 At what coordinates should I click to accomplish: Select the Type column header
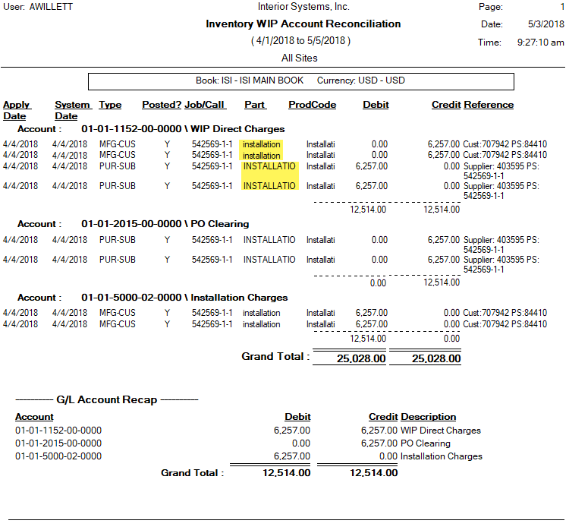(x=110, y=105)
